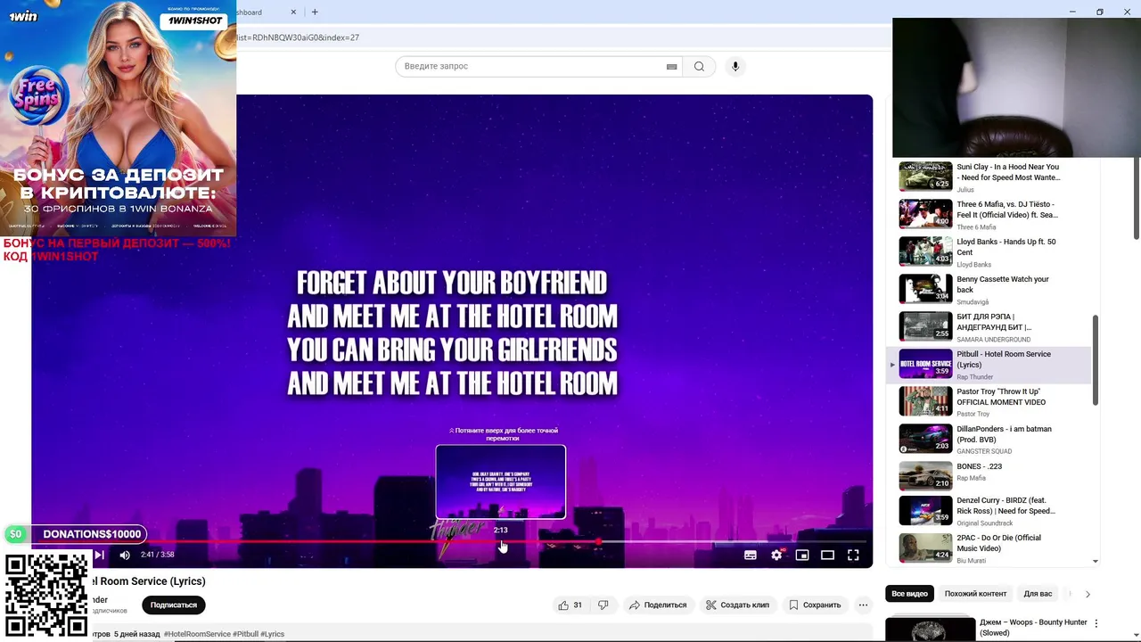Like the video with thumbs up
Image resolution: width=1141 pixels, height=642 pixels.
563,605
